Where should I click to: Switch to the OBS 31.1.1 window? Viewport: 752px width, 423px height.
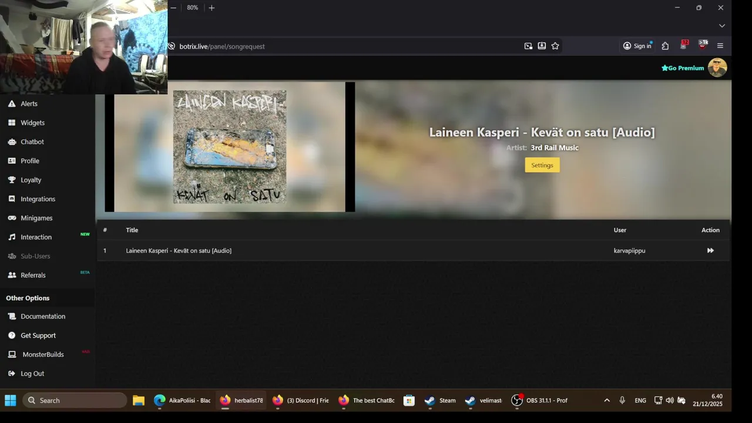(540, 401)
